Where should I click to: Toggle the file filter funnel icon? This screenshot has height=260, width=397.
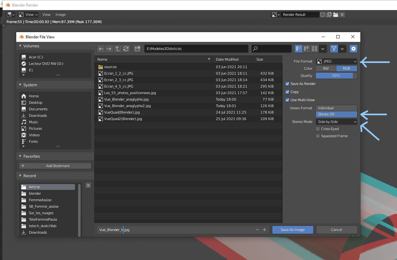coord(334,49)
